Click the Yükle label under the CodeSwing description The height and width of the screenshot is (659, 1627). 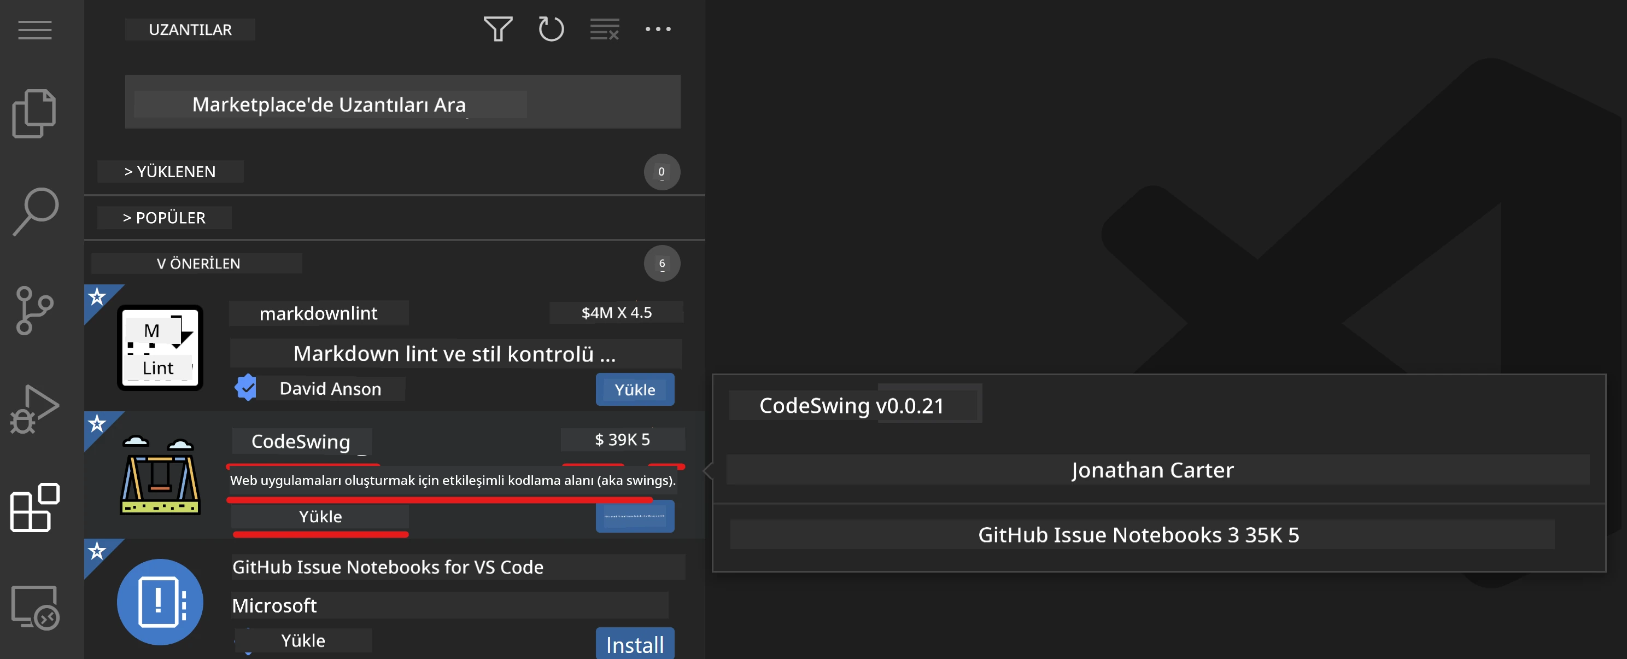tap(320, 516)
